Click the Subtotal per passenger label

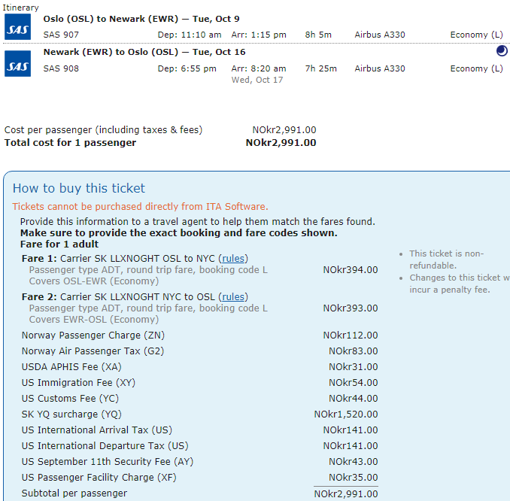(x=74, y=493)
